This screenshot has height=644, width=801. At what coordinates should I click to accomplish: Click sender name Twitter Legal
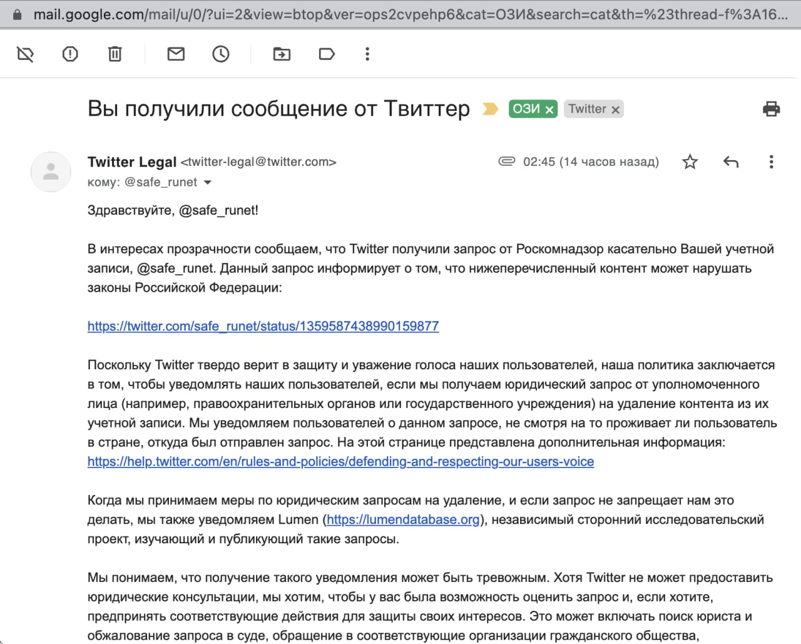(x=132, y=162)
